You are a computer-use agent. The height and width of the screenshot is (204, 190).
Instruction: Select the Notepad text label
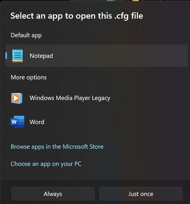(41, 56)
